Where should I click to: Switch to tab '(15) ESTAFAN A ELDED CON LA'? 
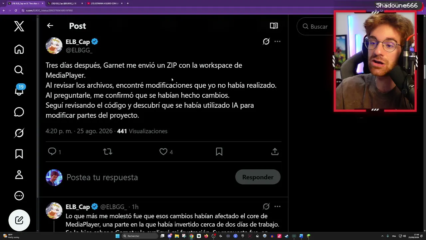point(104,3)
